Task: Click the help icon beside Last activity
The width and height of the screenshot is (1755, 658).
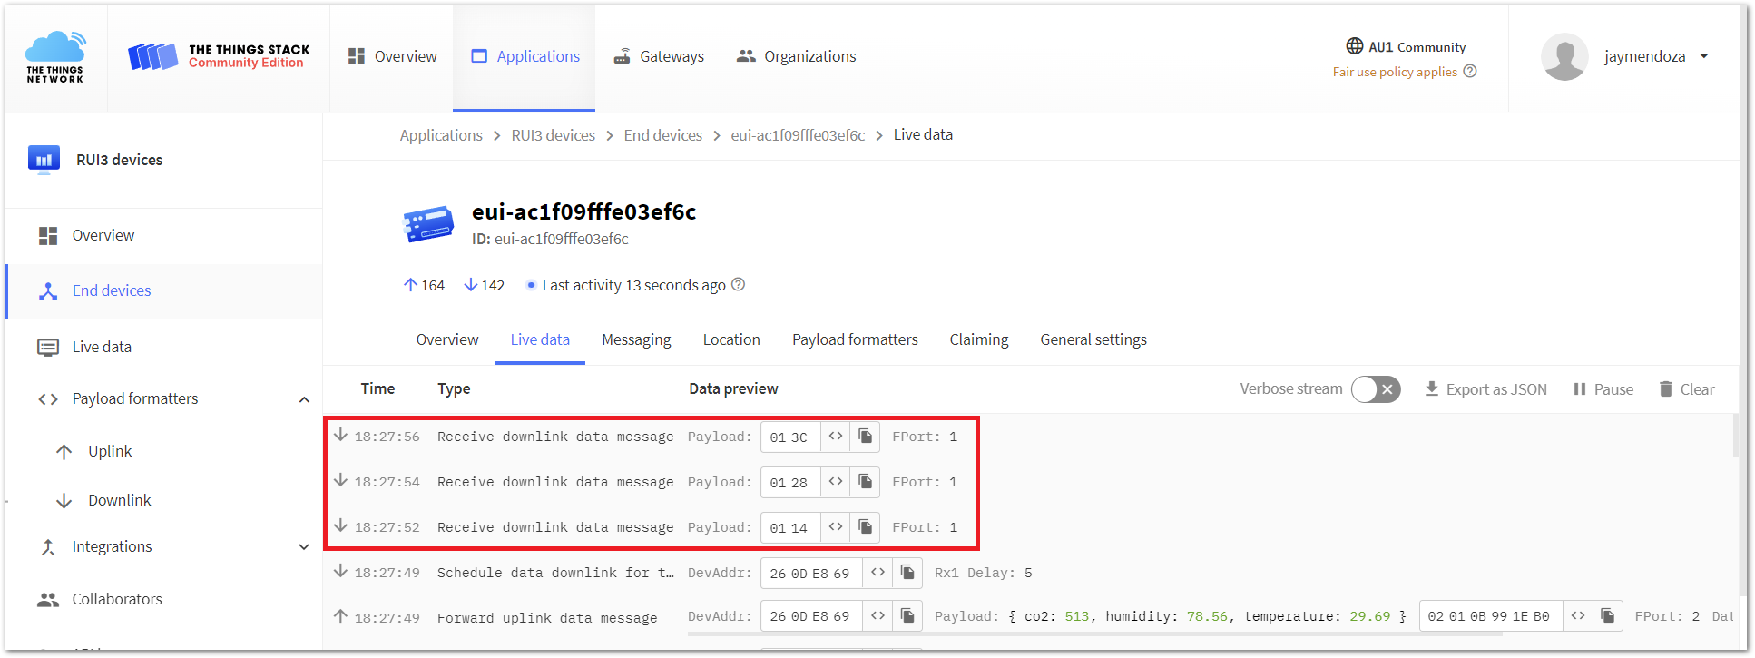Action: pos(739,285)
